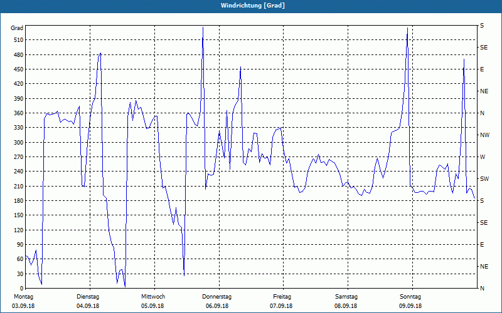Select the date 06.09.18
502x313 pixels.
coord(217,306)
